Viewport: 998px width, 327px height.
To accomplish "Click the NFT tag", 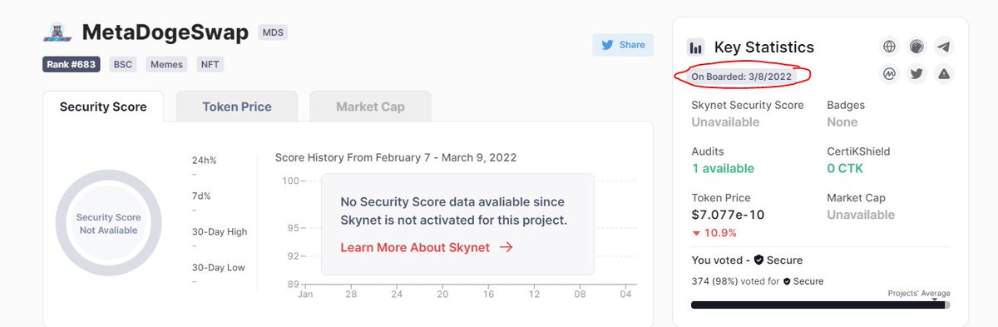I will [x=210, y=64].
